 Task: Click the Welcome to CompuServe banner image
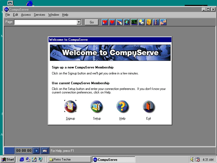coord(110,53)
